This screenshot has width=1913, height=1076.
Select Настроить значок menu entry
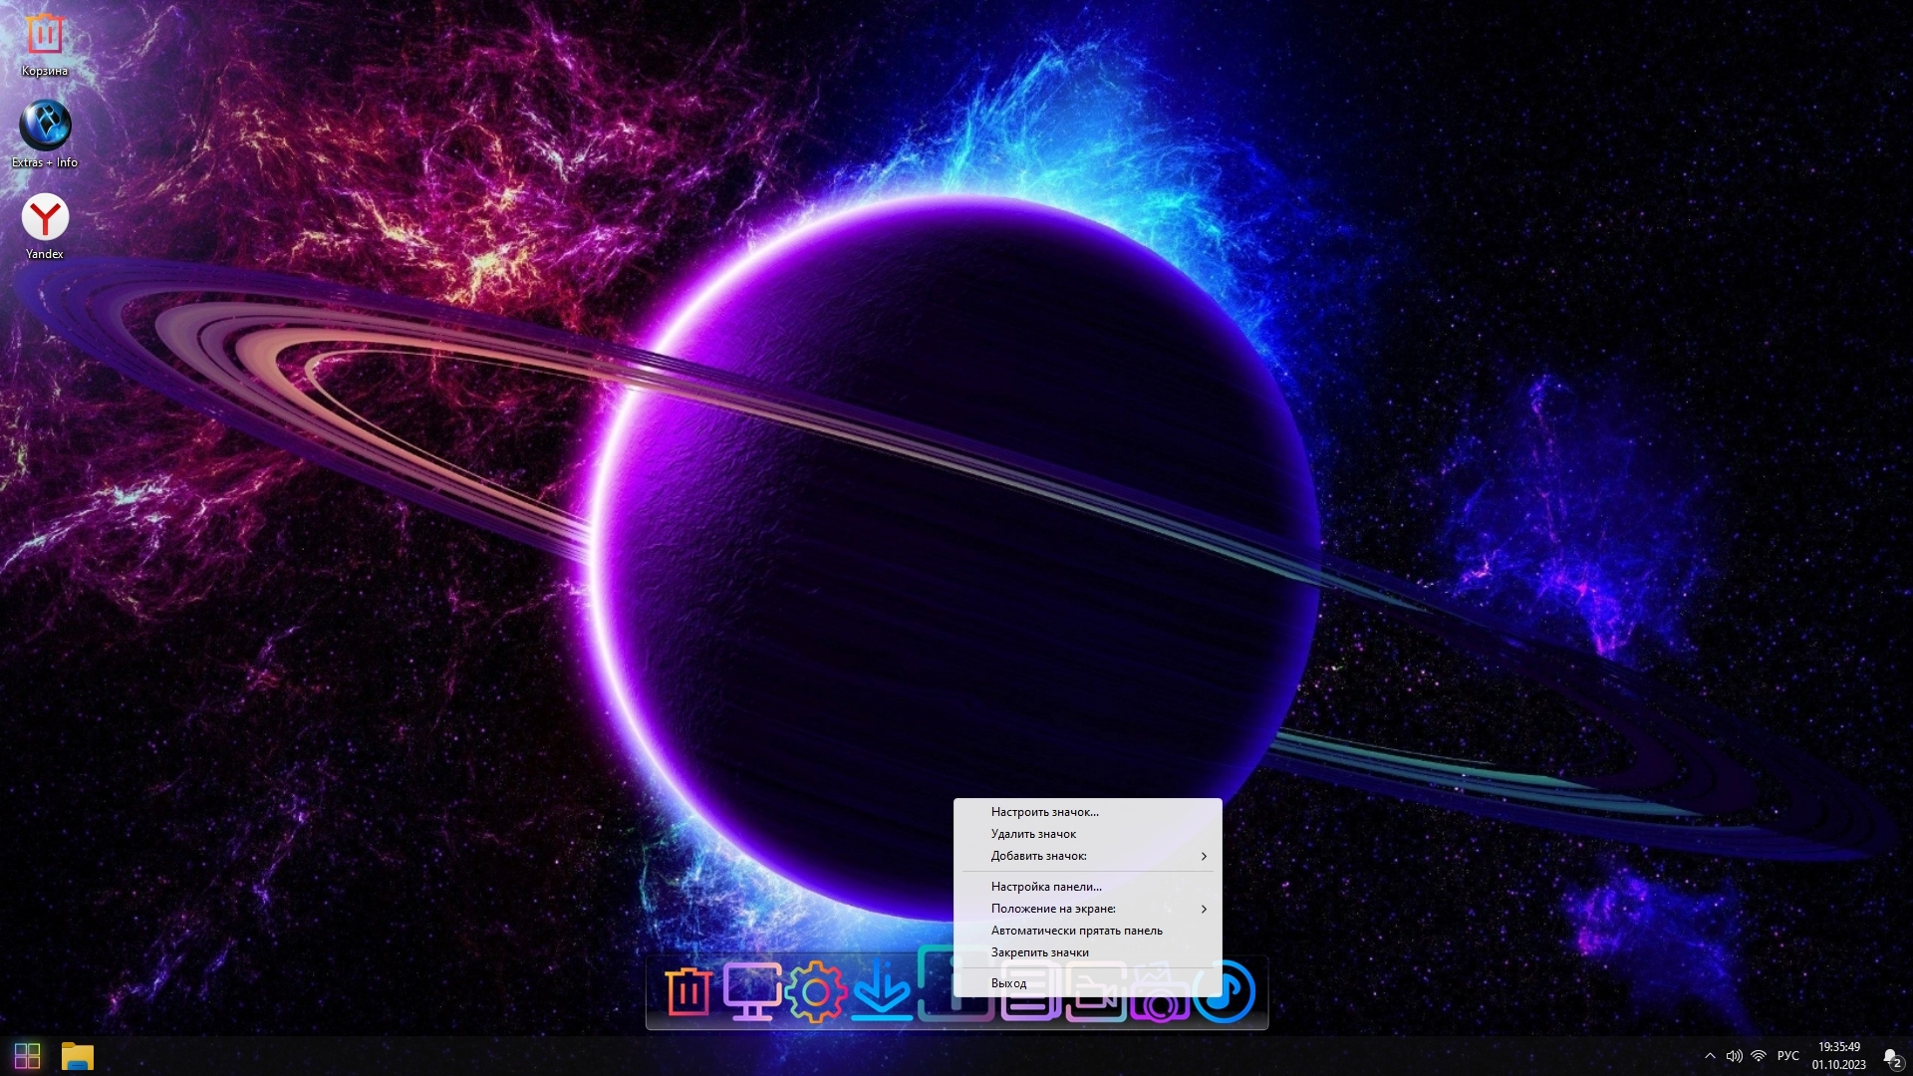pos(1044,812)
